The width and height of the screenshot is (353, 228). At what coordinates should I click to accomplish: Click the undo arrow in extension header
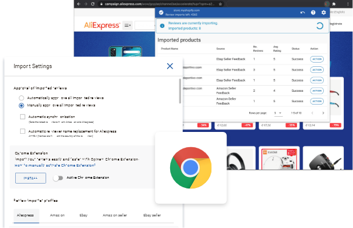303,12
